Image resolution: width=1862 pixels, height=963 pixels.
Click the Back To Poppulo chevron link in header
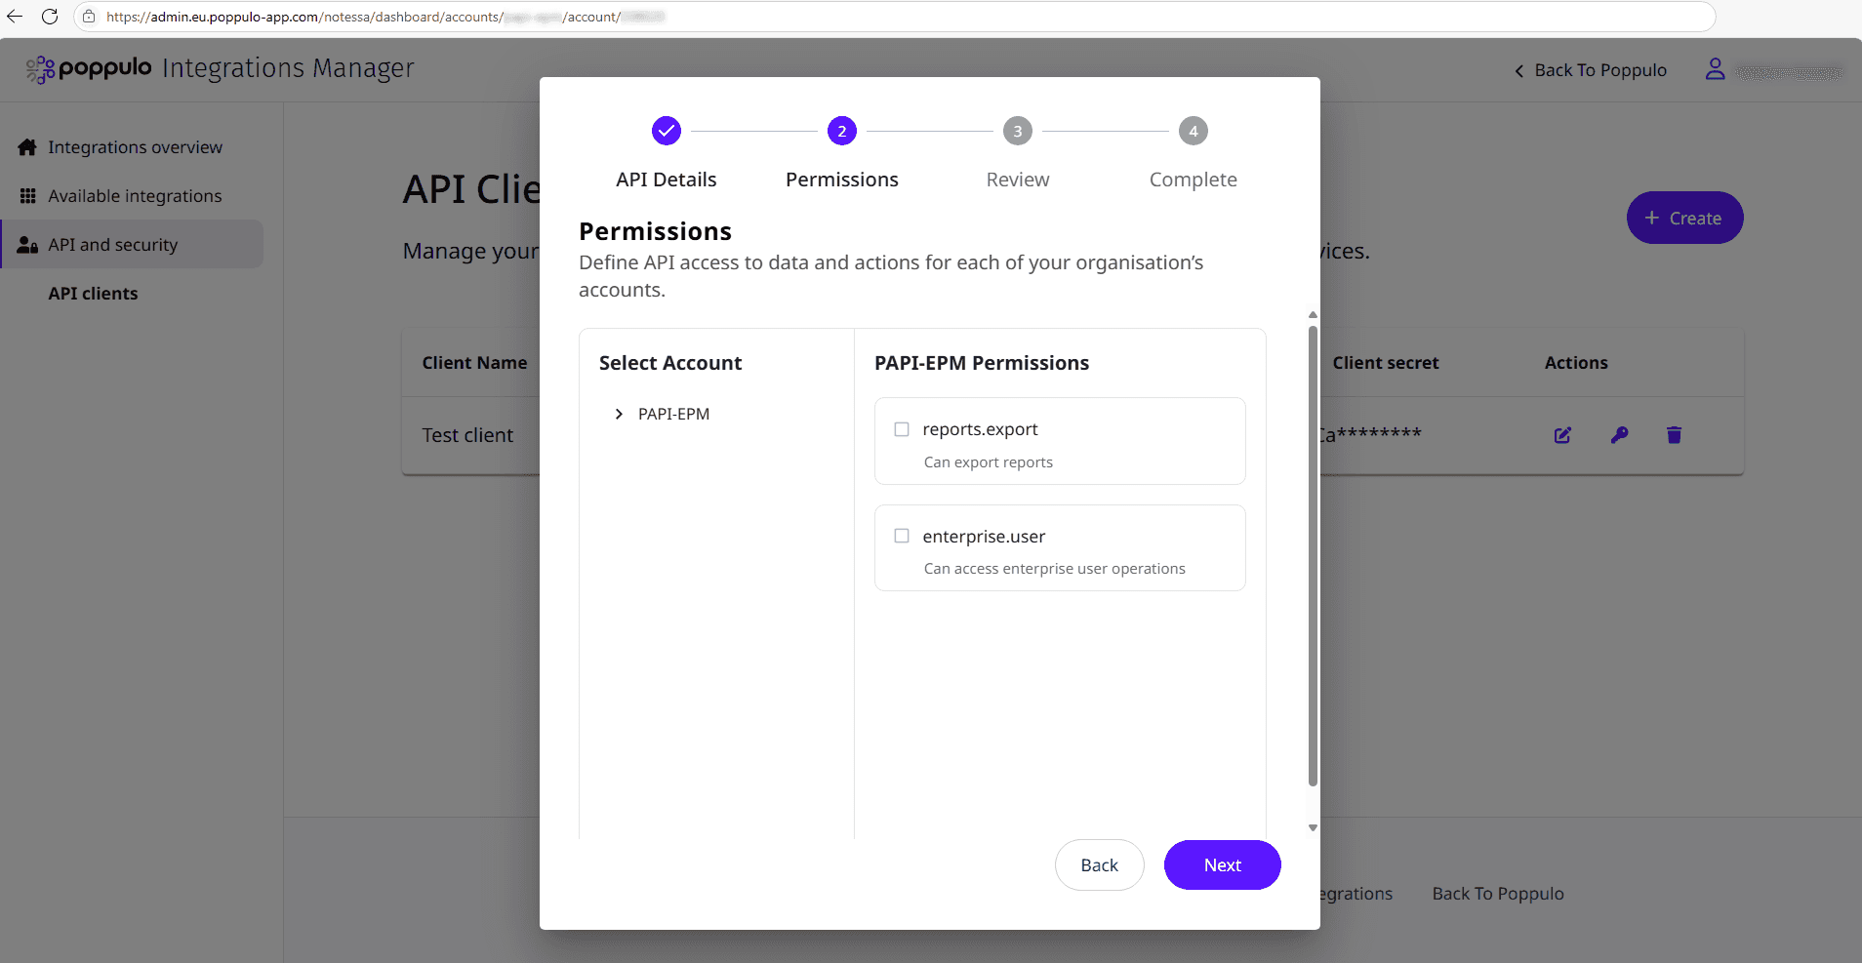click(1591, 70)
